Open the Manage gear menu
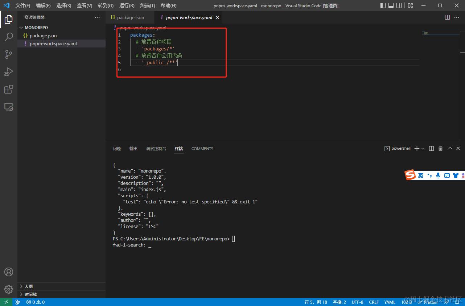Viewport: 465px width, 306px height. tap(9, 289)
